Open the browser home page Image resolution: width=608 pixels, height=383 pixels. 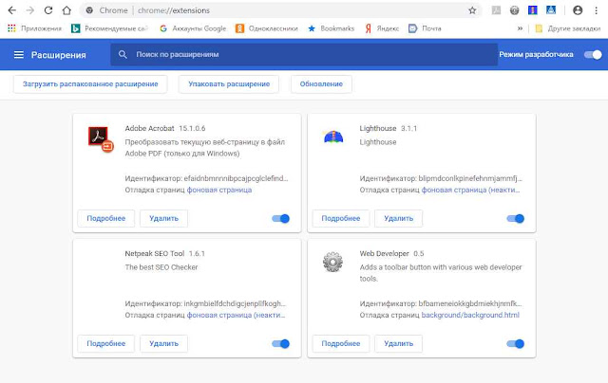[x=66, y=10]
